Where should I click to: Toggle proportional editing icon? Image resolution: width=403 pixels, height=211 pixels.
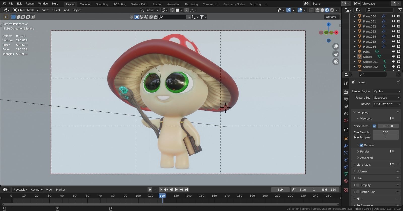tap(186, 10)
